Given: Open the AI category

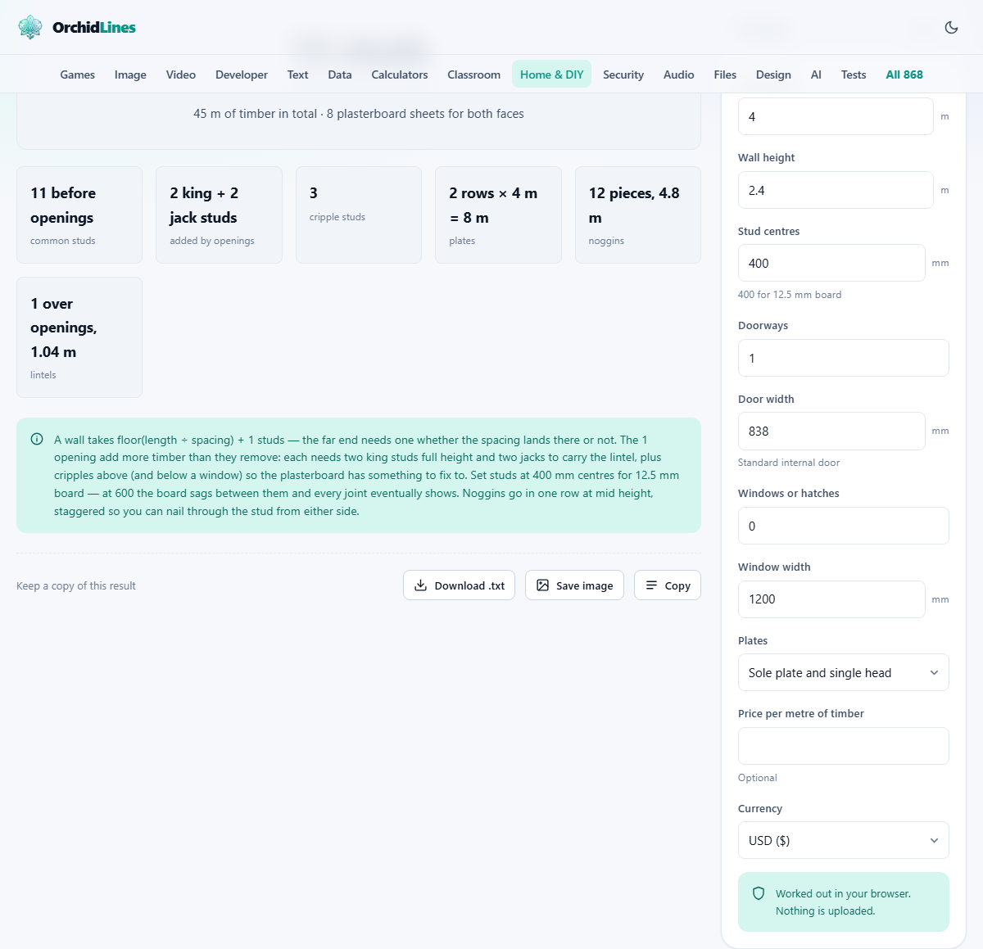Looking at the screenshot, I should click(816, 75).
